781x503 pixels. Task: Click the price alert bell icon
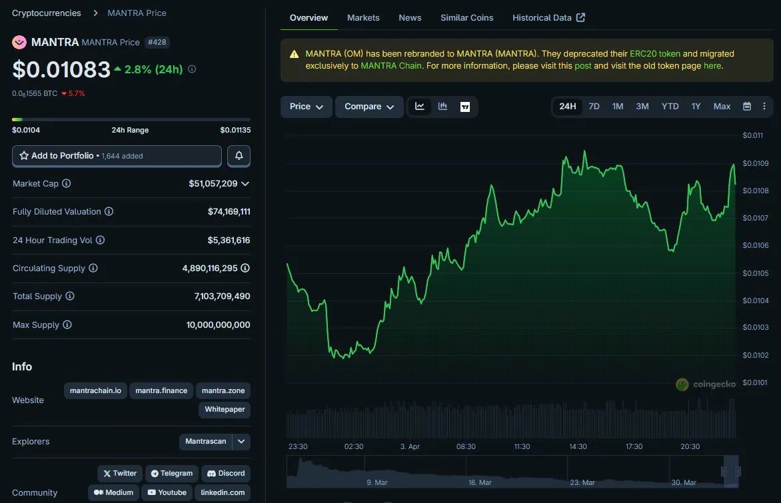coord(239,156)
